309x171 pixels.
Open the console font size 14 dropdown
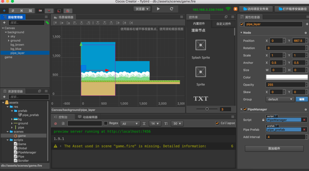[155, 123]
